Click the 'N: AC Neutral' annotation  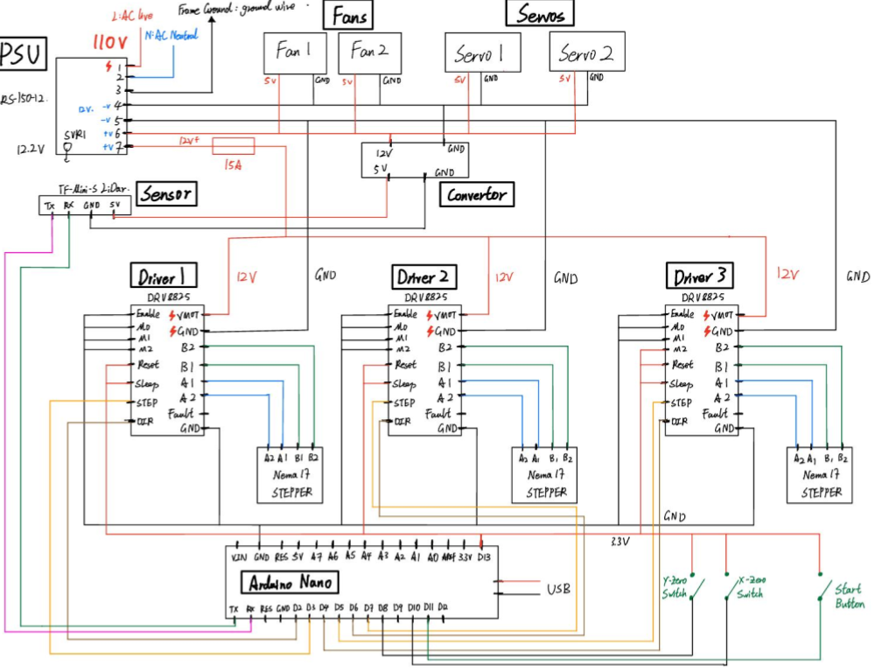(x=171, y=35)
